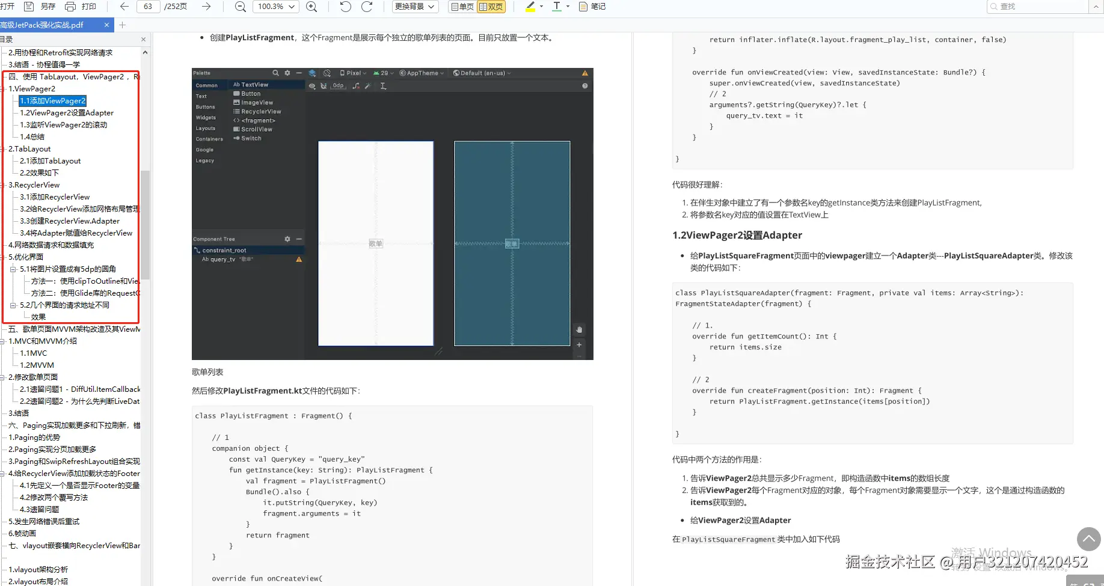The image size is (1104, 586).
Task: Open outline item 1.4总结
Action: pos(32,137)
